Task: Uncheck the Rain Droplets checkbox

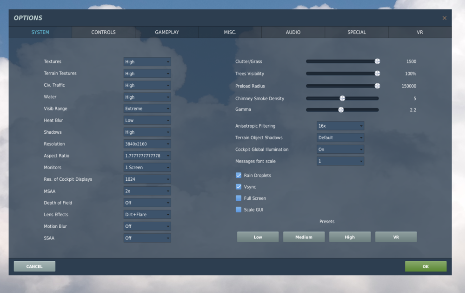Action: [239, 175]
